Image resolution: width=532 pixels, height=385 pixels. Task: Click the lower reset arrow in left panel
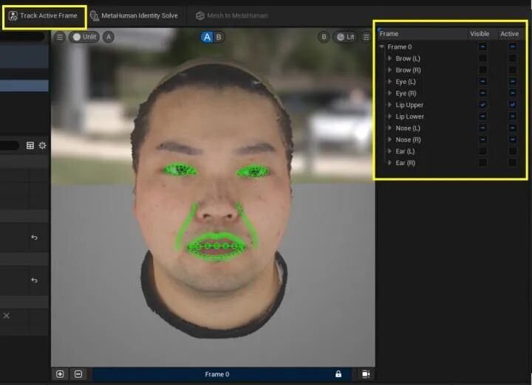coord(34,280)
